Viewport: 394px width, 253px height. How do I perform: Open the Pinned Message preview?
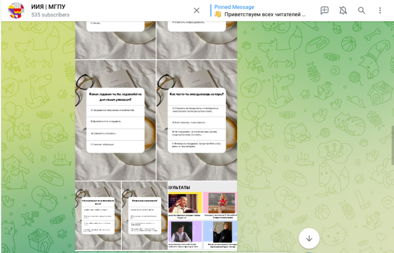(x=259, y=10)
